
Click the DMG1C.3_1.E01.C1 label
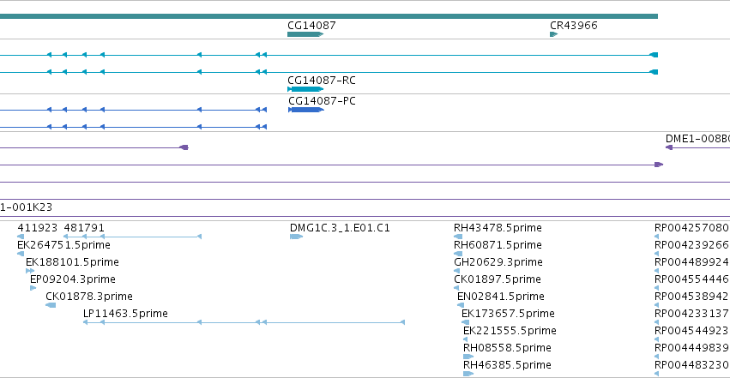tap(340, 228)
